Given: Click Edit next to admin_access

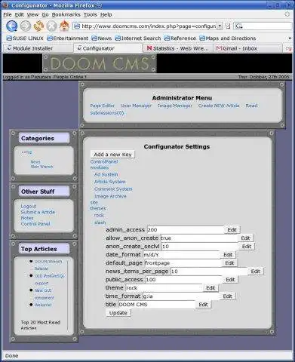Looking at the screenshot, I should pos(232,229).
